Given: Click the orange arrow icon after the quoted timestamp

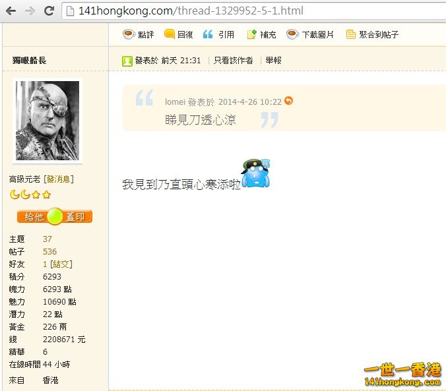Looking at the screenshot, I should [x=288, y=101].
